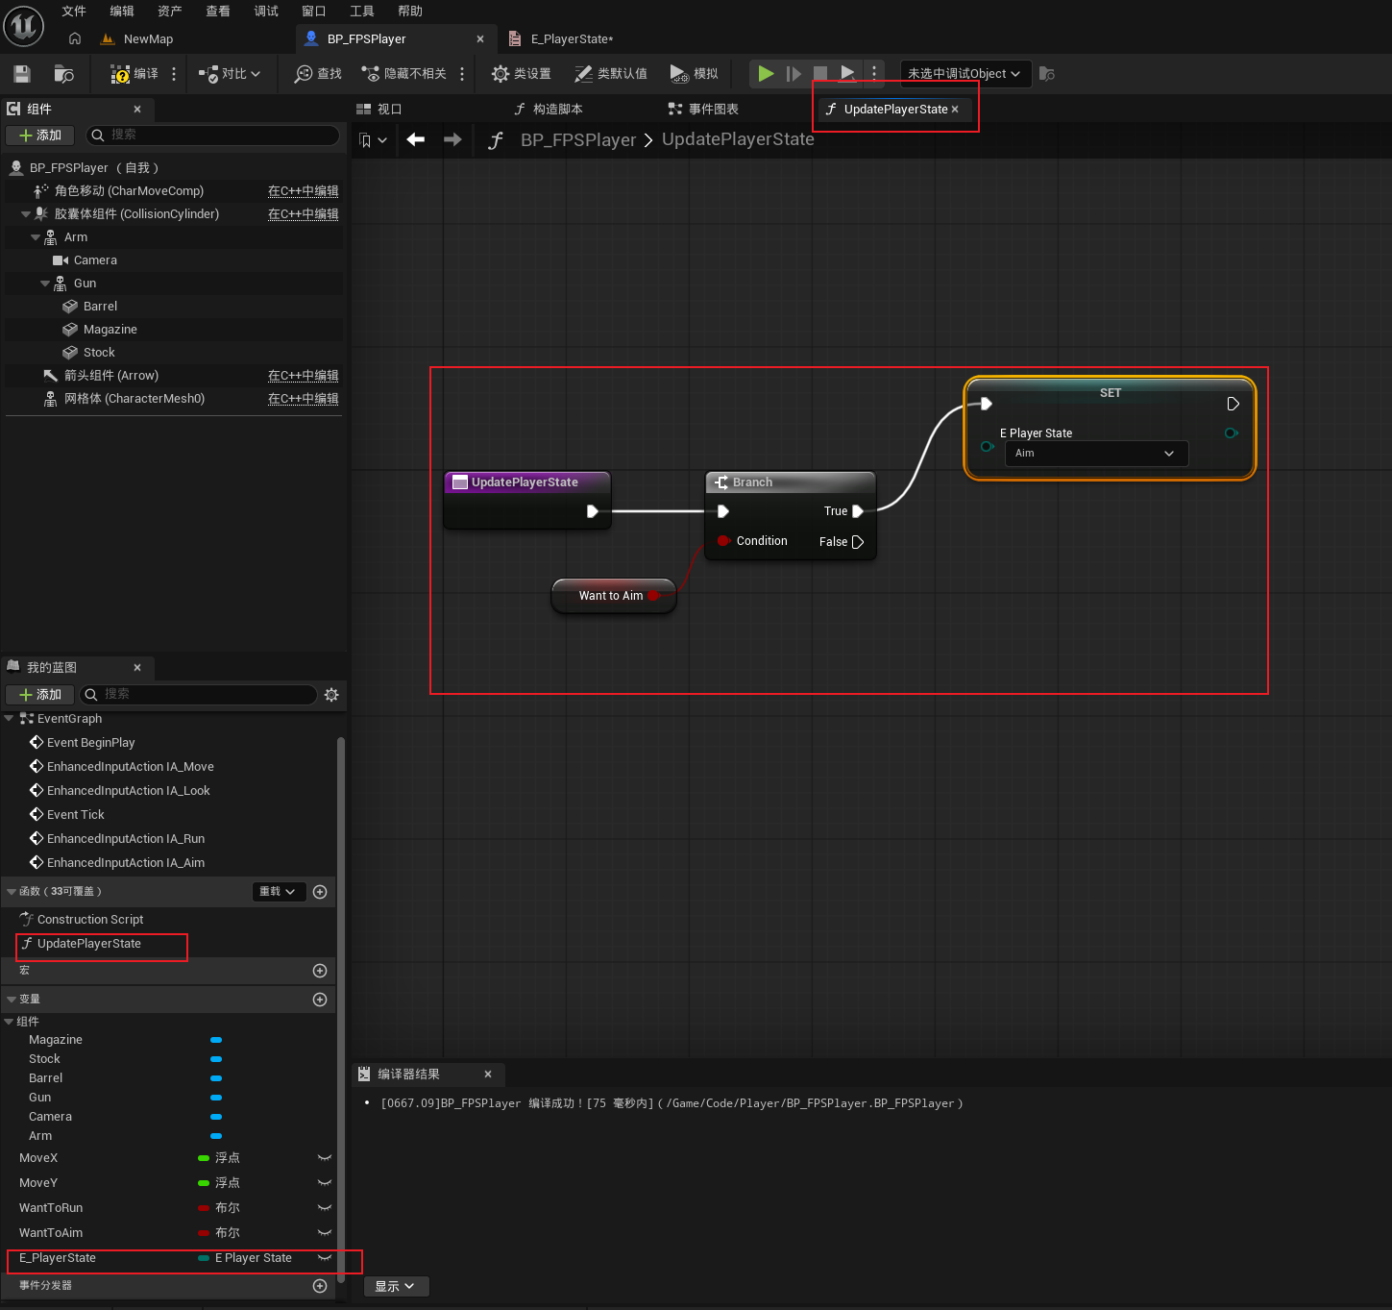Open the File (文件) menu
Image resolution: width=1392 pixels, height=1310 pixels.
[74, 12]
